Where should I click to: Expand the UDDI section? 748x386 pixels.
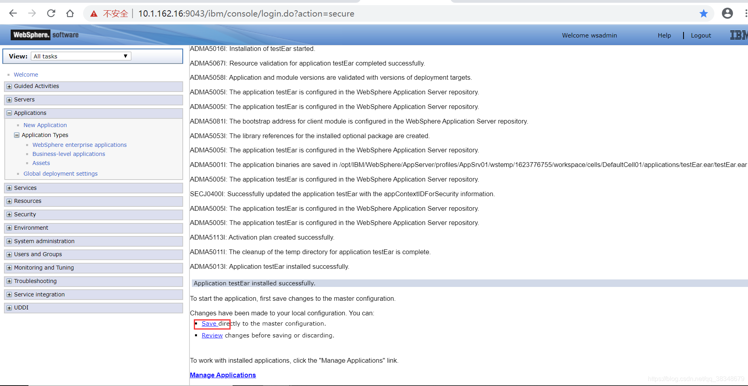click(x=9, y=308)
